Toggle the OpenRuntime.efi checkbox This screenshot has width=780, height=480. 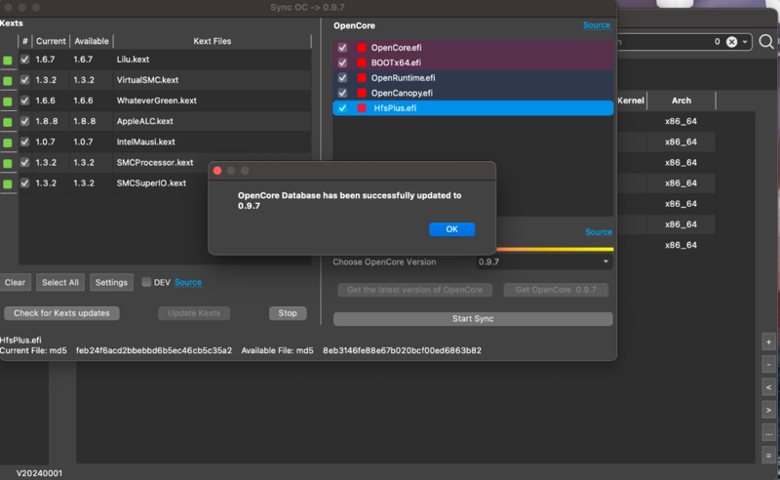click(342, 78)
